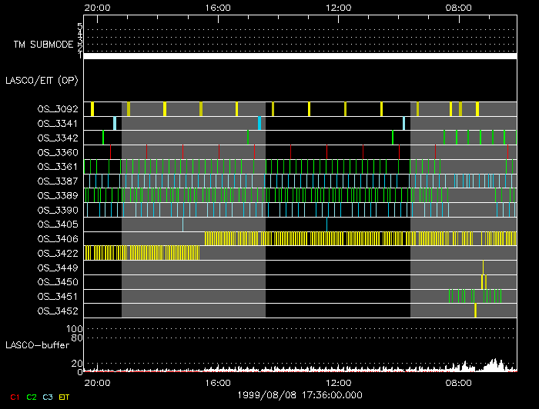
Task: Click the white TM SUBMODE bar
Action: pos(300,56)
